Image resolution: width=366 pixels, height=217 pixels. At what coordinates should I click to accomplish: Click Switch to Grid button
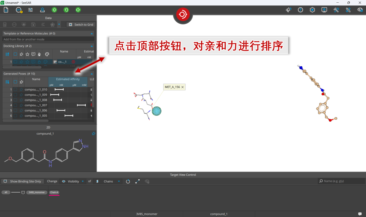(x=81, y=24)
